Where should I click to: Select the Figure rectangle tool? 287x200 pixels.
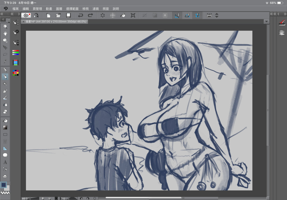(x=5, y=135)
